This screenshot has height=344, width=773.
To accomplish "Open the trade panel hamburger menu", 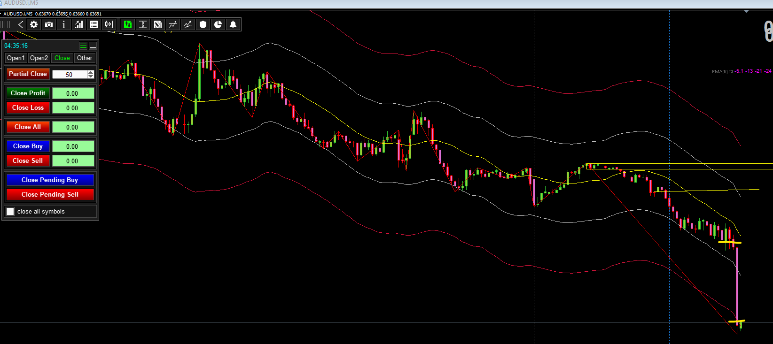I will 83,46.
